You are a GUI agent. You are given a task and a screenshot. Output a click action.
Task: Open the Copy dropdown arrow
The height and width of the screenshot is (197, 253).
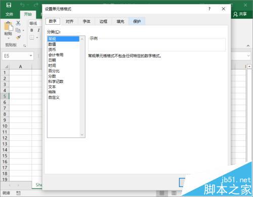pos(23,30)
